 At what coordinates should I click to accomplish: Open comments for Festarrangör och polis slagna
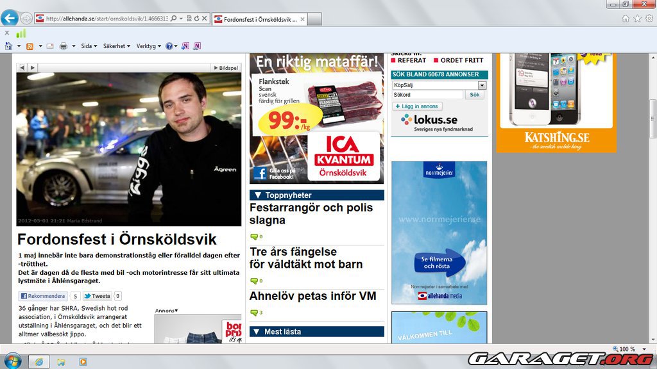click(x=256, y=237)
